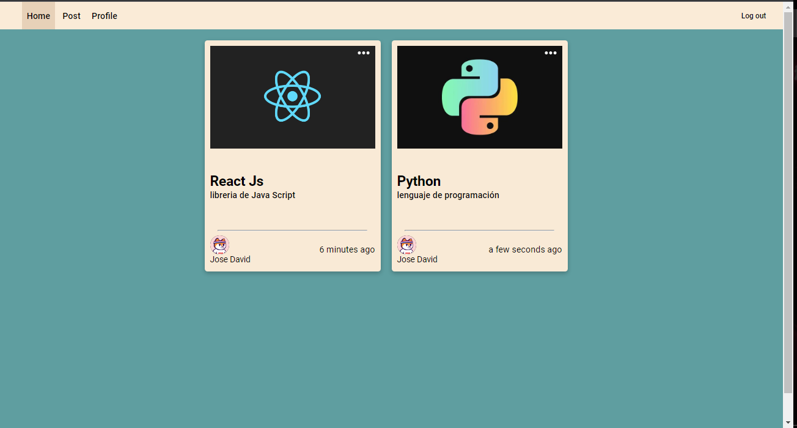
Task: Open the Profile nav item
Action: click(x=105, y=16)
